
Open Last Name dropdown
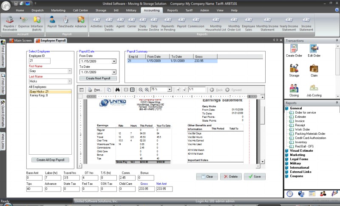[69, 81]
